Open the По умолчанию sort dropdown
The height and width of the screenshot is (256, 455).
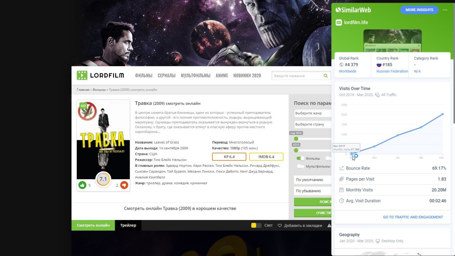[x=313, y=180]
